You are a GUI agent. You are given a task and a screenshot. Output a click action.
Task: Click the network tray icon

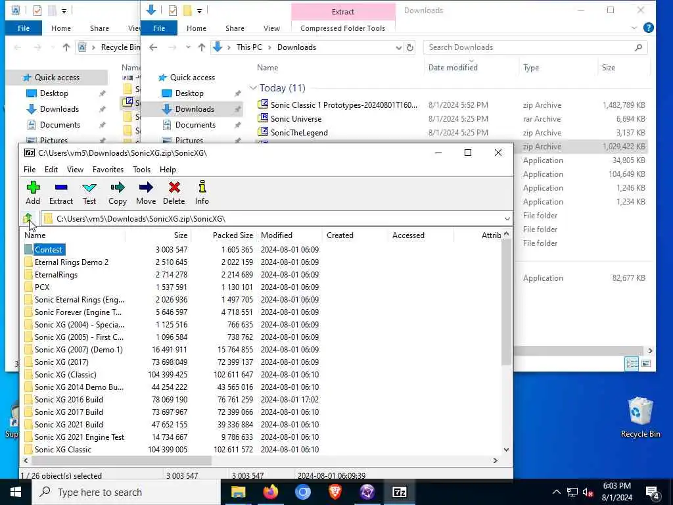click(x=572, y=493)
